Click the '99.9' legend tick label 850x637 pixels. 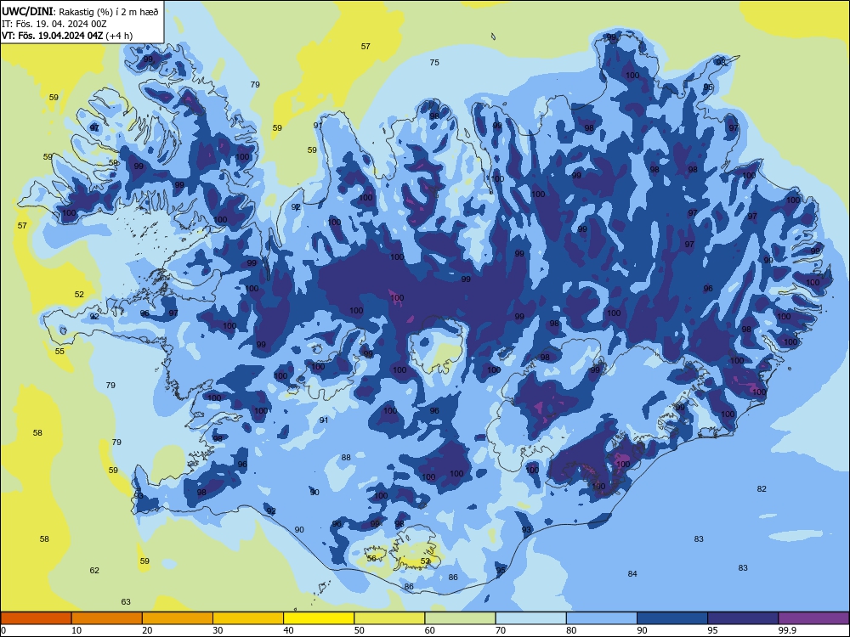click(786, 630)
